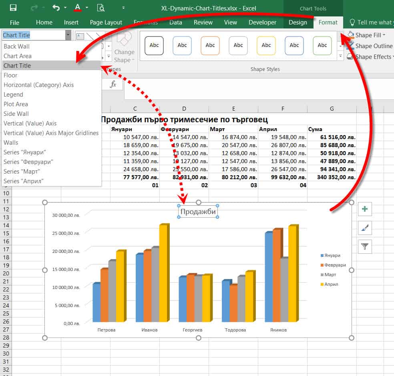Choose Plot Area in the dropdown list

point(52,104)
